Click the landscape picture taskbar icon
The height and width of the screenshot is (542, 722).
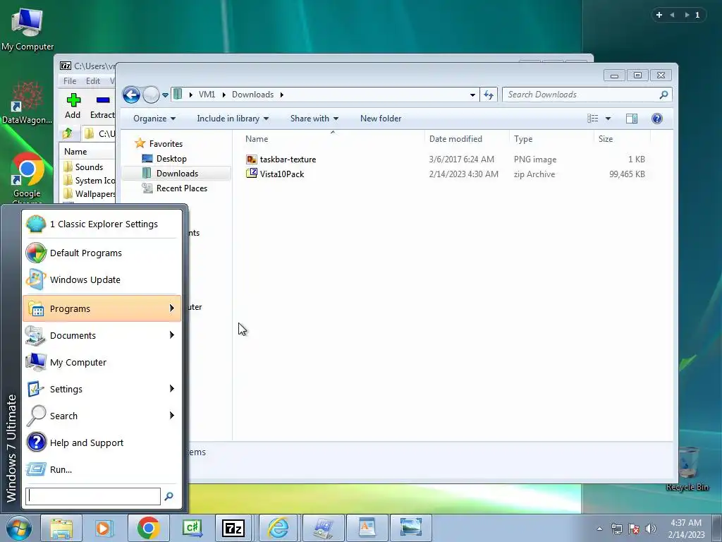(411, 528)
